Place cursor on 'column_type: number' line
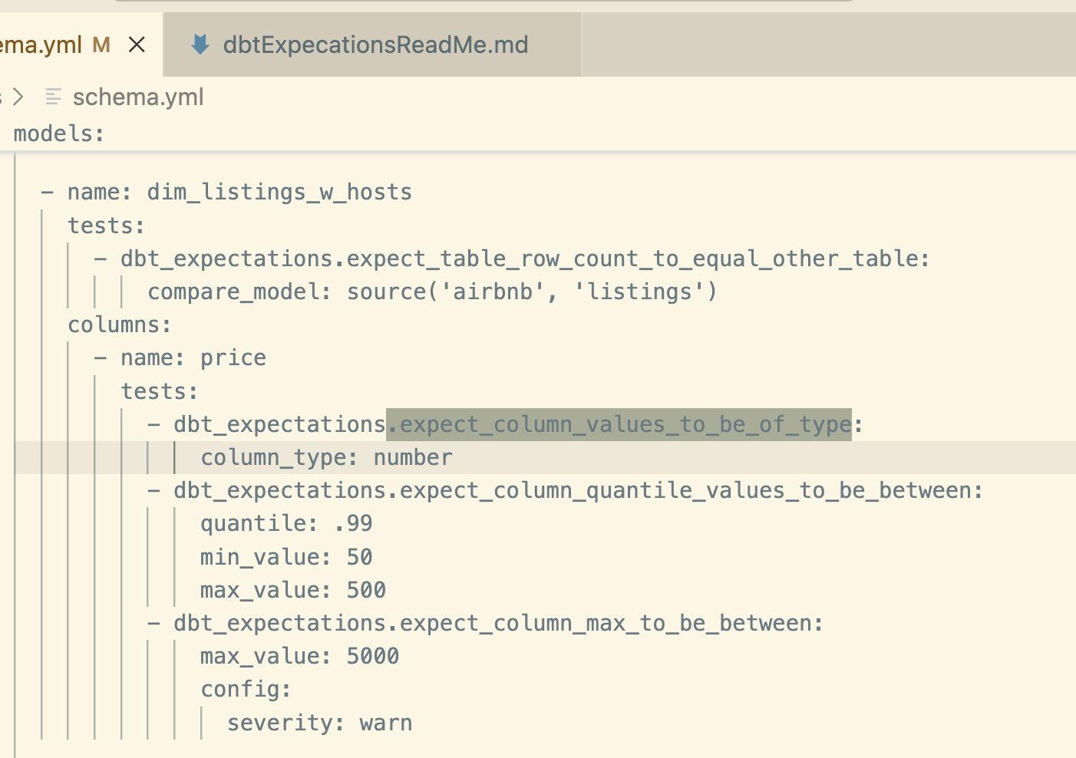This screenshot has width=1076, height=758. [326, 458]
